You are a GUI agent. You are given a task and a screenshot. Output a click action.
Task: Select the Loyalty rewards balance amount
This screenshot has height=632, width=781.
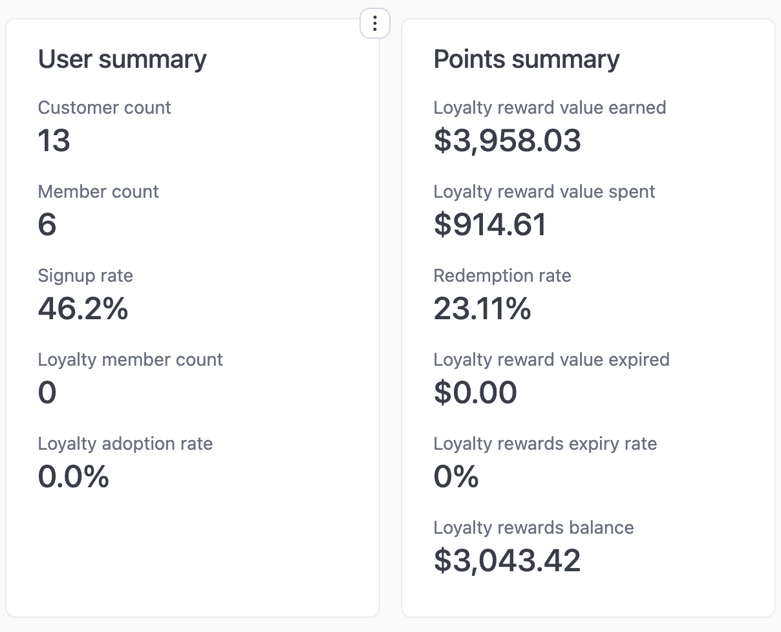[508, 561]
